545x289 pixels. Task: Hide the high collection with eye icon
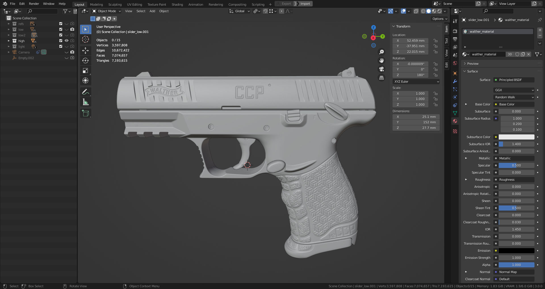coord(66,41)
